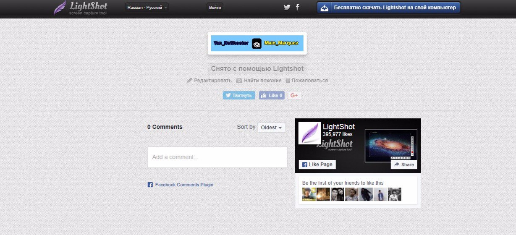This screenshot has height=235, width=516.
Task: Click Пожаловаться report link
Action: 309,81
